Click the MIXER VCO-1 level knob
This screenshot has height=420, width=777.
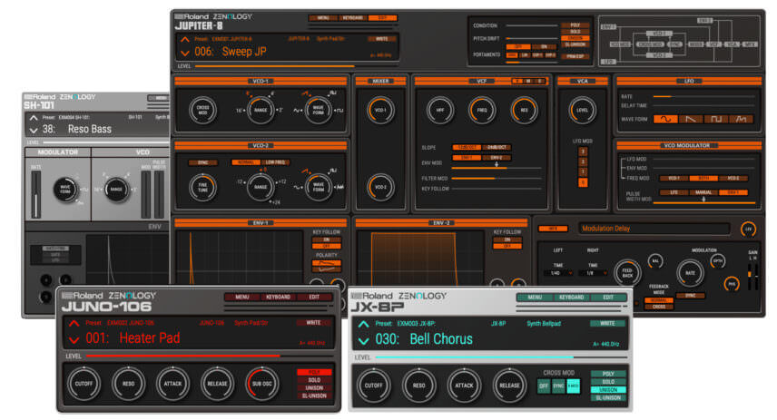pyautogui.click(x=380, y=110)
